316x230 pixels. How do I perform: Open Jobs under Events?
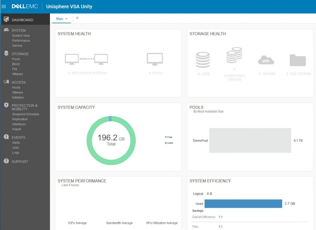tap(15, 148)
